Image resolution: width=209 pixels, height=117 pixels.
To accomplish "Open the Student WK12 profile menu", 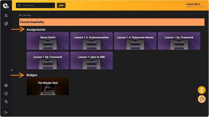I will (195, 5).
